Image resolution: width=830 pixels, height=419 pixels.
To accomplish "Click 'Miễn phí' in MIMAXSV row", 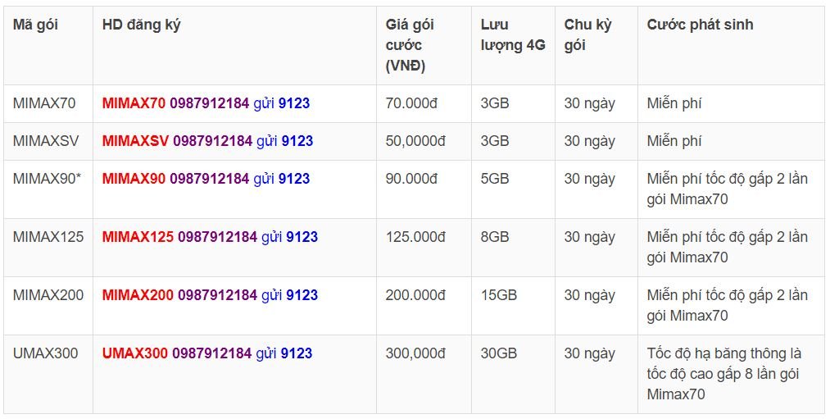I will pos(674,141).
